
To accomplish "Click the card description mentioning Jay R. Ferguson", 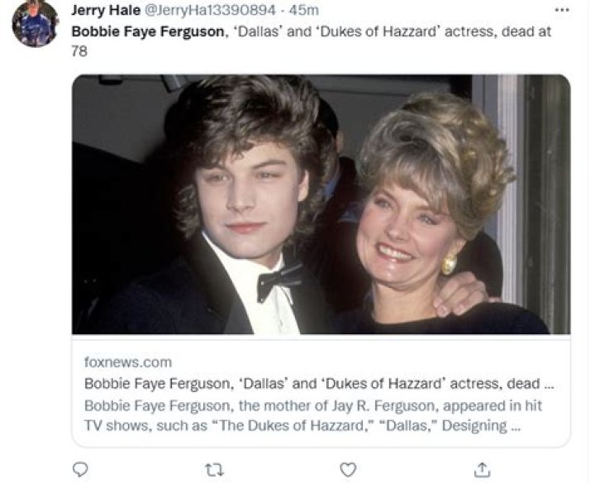I will click(x=312, y=405).
